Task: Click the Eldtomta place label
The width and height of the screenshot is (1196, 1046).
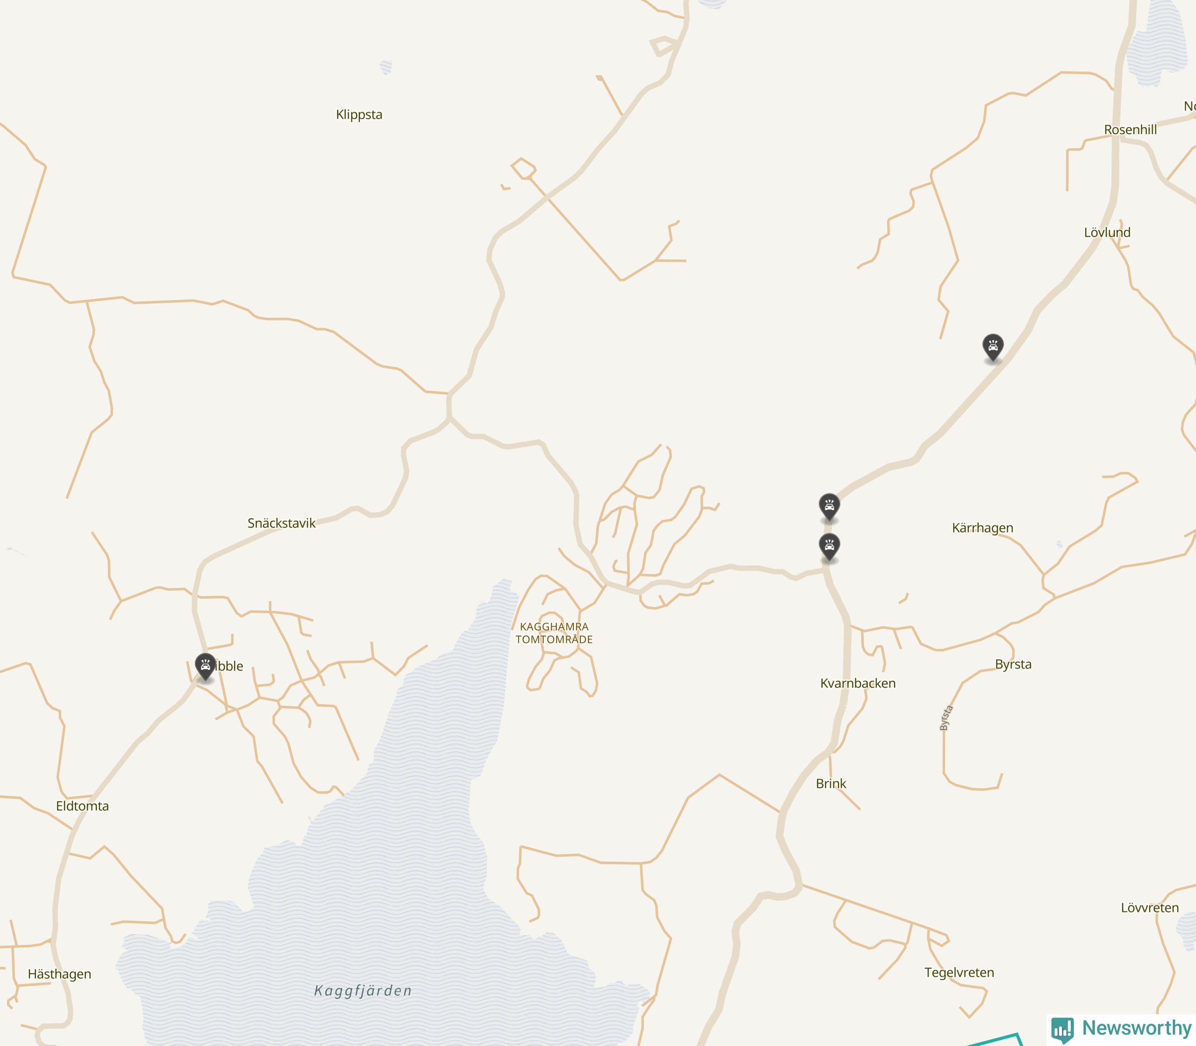Action: [82, 806]
